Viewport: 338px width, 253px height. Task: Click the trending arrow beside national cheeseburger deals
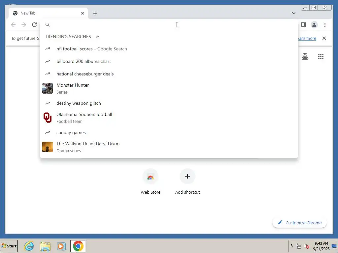[x=48, y=74]
